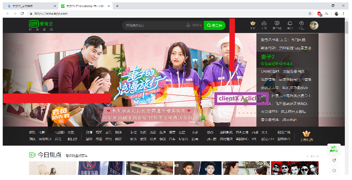Switch to the first browser tab (Baidu search)
The height and width of the screenshot is (180, 352).
tap(31, 6)
